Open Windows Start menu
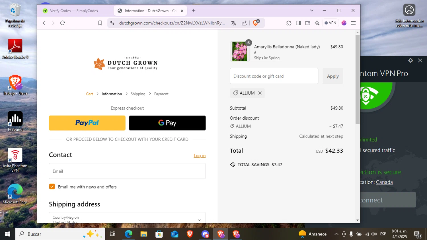This screenshot has height=240, width=427. pos(8,234)
